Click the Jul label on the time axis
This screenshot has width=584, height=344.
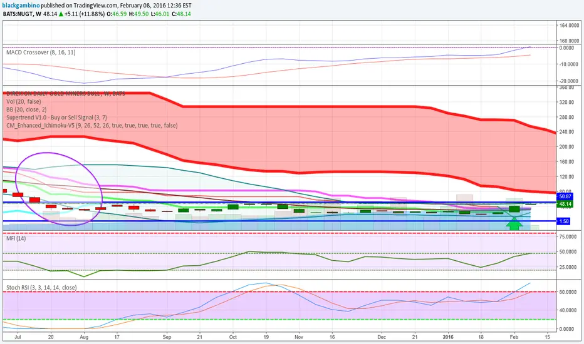pos(17,337)
